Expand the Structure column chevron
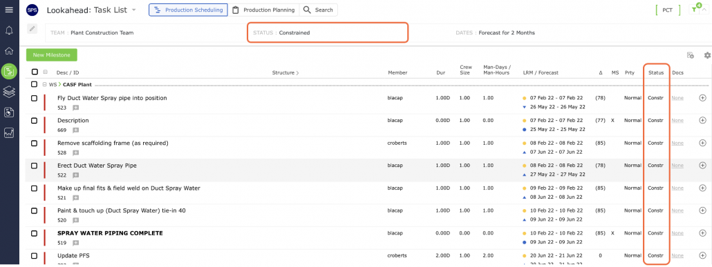Screen dimensions: 712x267 click(297, 72)
